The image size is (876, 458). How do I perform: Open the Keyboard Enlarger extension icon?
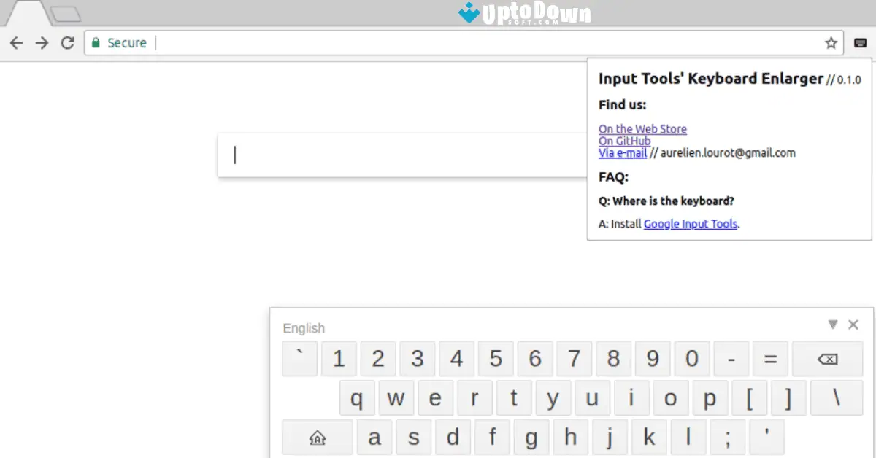860,43
